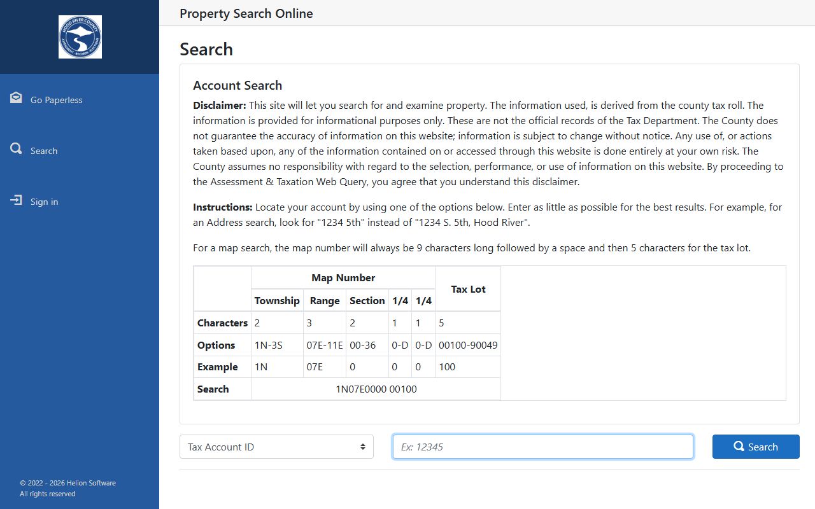Click the Account Search heading
The image size is (815, 509).
tap(237, 85)
